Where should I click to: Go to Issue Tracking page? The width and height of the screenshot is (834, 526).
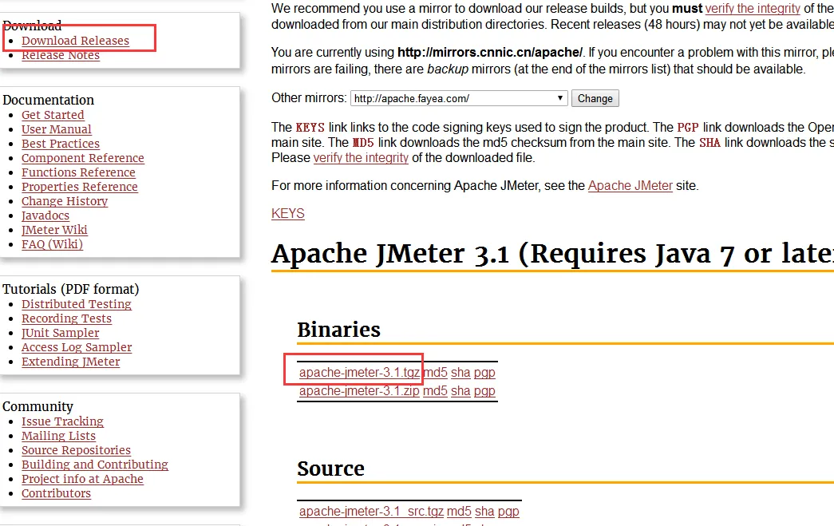(62, 421)
